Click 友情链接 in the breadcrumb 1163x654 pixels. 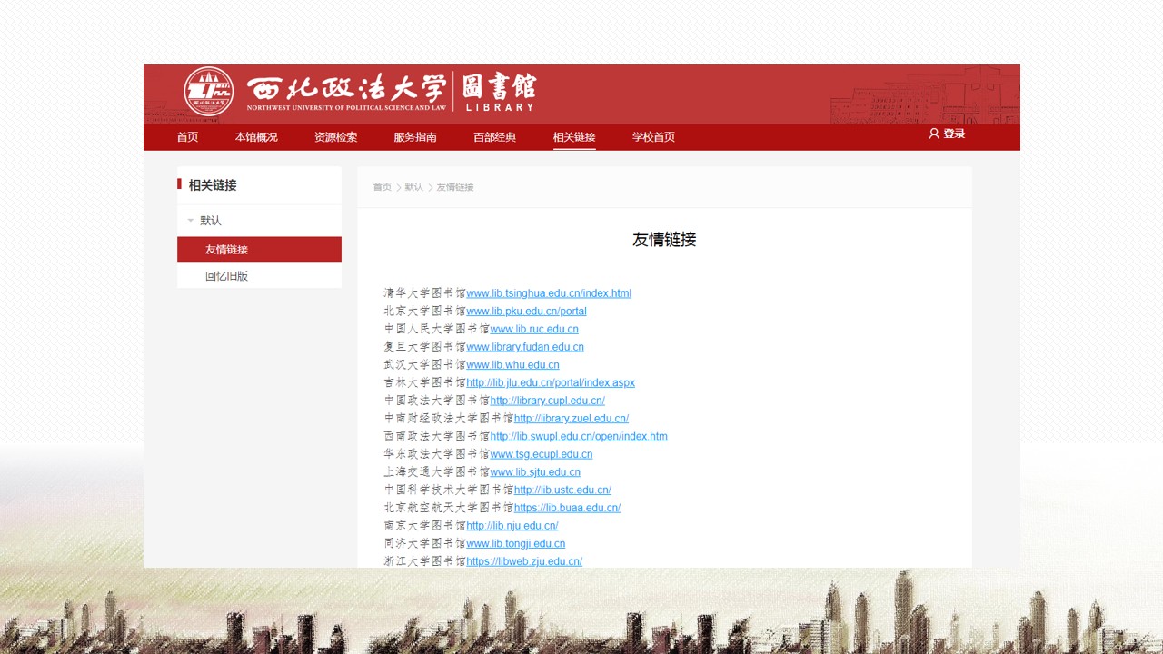click(455, 187)
